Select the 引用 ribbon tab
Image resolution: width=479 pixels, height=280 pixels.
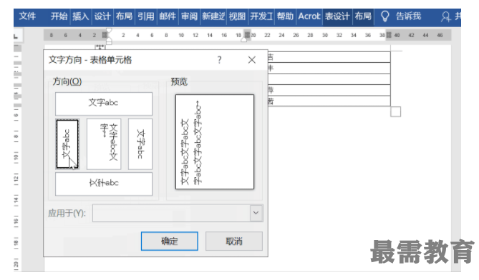[x=146, y=16]
